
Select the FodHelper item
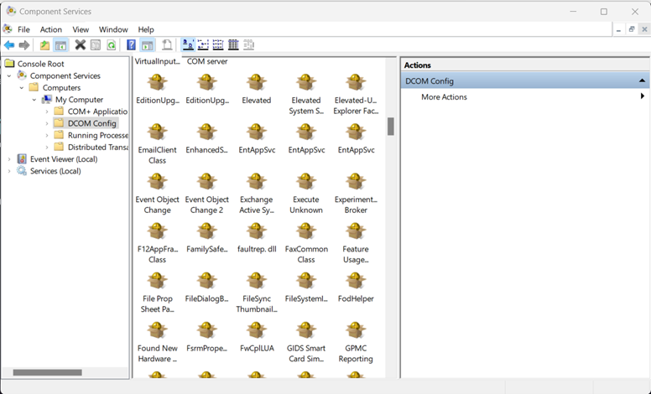(x=356, y=288)
